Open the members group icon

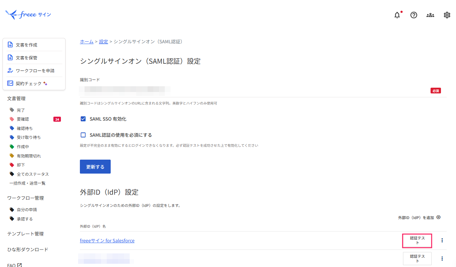(430, 15)
